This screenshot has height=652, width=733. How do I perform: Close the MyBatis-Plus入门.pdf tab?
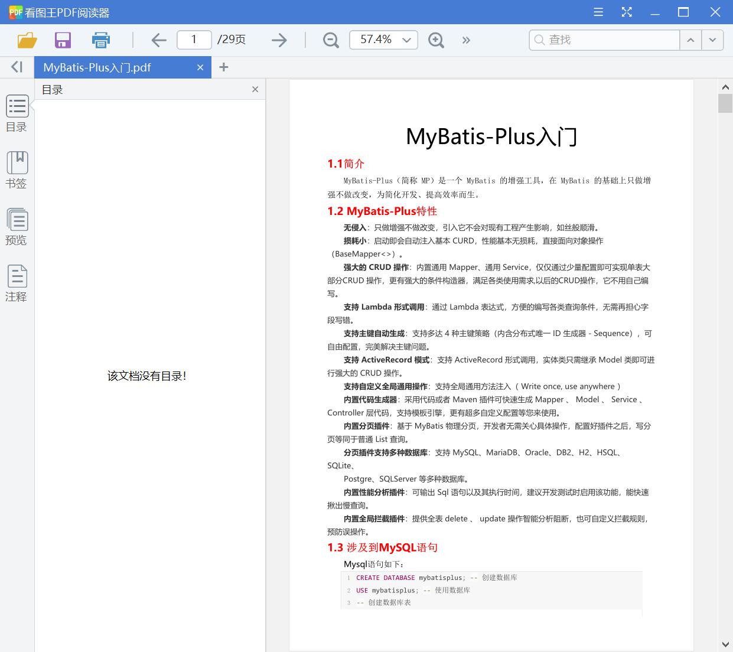tap(200, 67)
